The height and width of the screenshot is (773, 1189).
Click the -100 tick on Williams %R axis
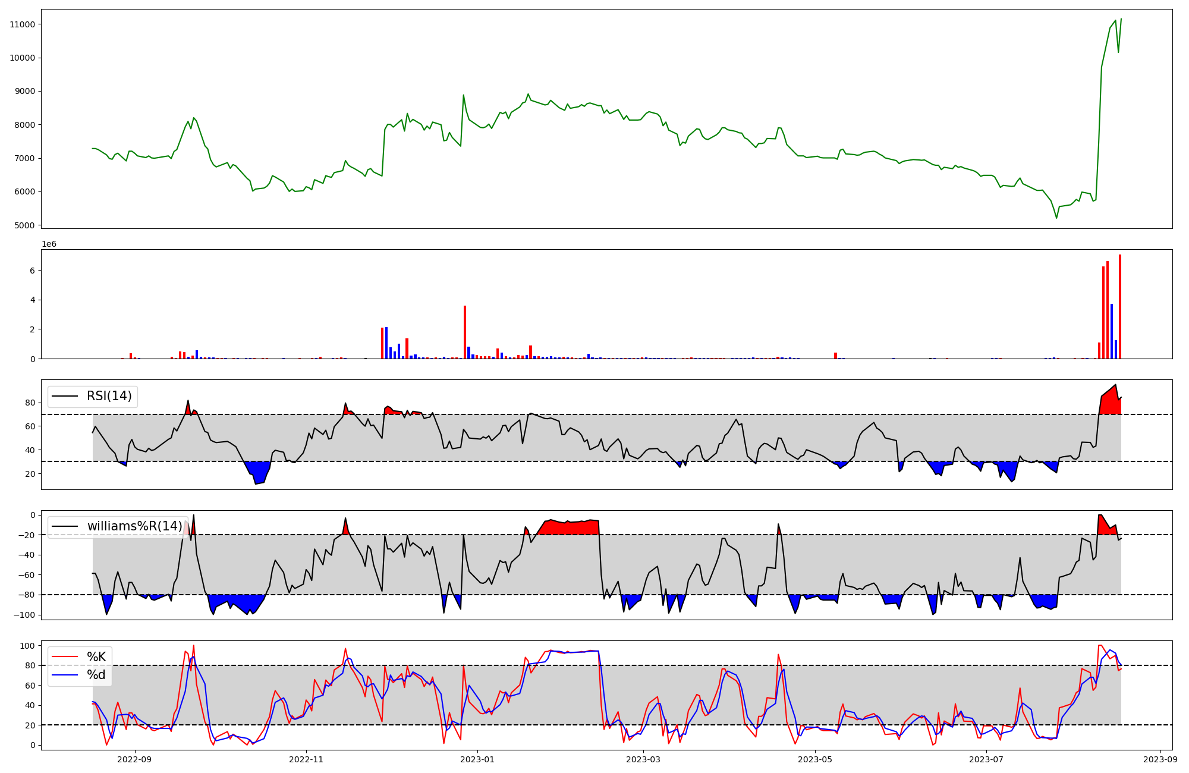[x=26, y=615]
